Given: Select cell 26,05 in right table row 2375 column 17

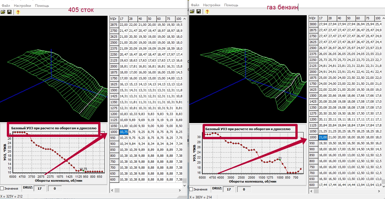Looking at the screenshot, I should (x=323, y=54).
